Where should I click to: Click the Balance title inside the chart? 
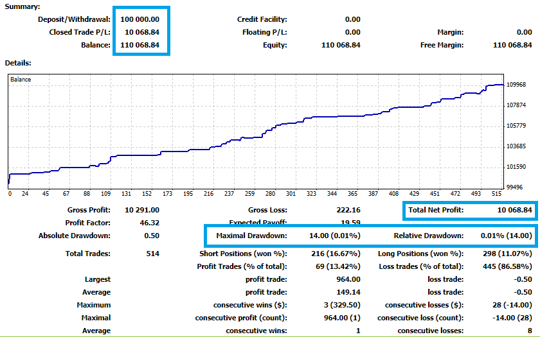click(x=21, y=80)
